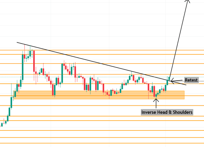Select the shaded orange support zone rectangle
The image size is (204, 147).
(x=99, y=95)
